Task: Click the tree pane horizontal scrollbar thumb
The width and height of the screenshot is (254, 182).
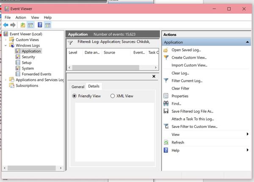Action: tap(32, 168)
